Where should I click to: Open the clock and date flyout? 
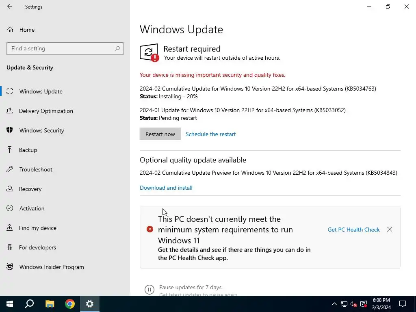(x=381, y=304)
